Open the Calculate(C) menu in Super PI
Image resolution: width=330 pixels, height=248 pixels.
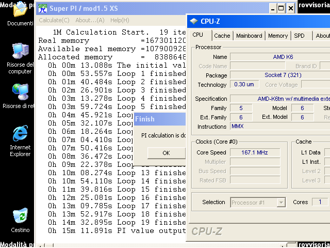pyautogui.click(x=54, y=20)
